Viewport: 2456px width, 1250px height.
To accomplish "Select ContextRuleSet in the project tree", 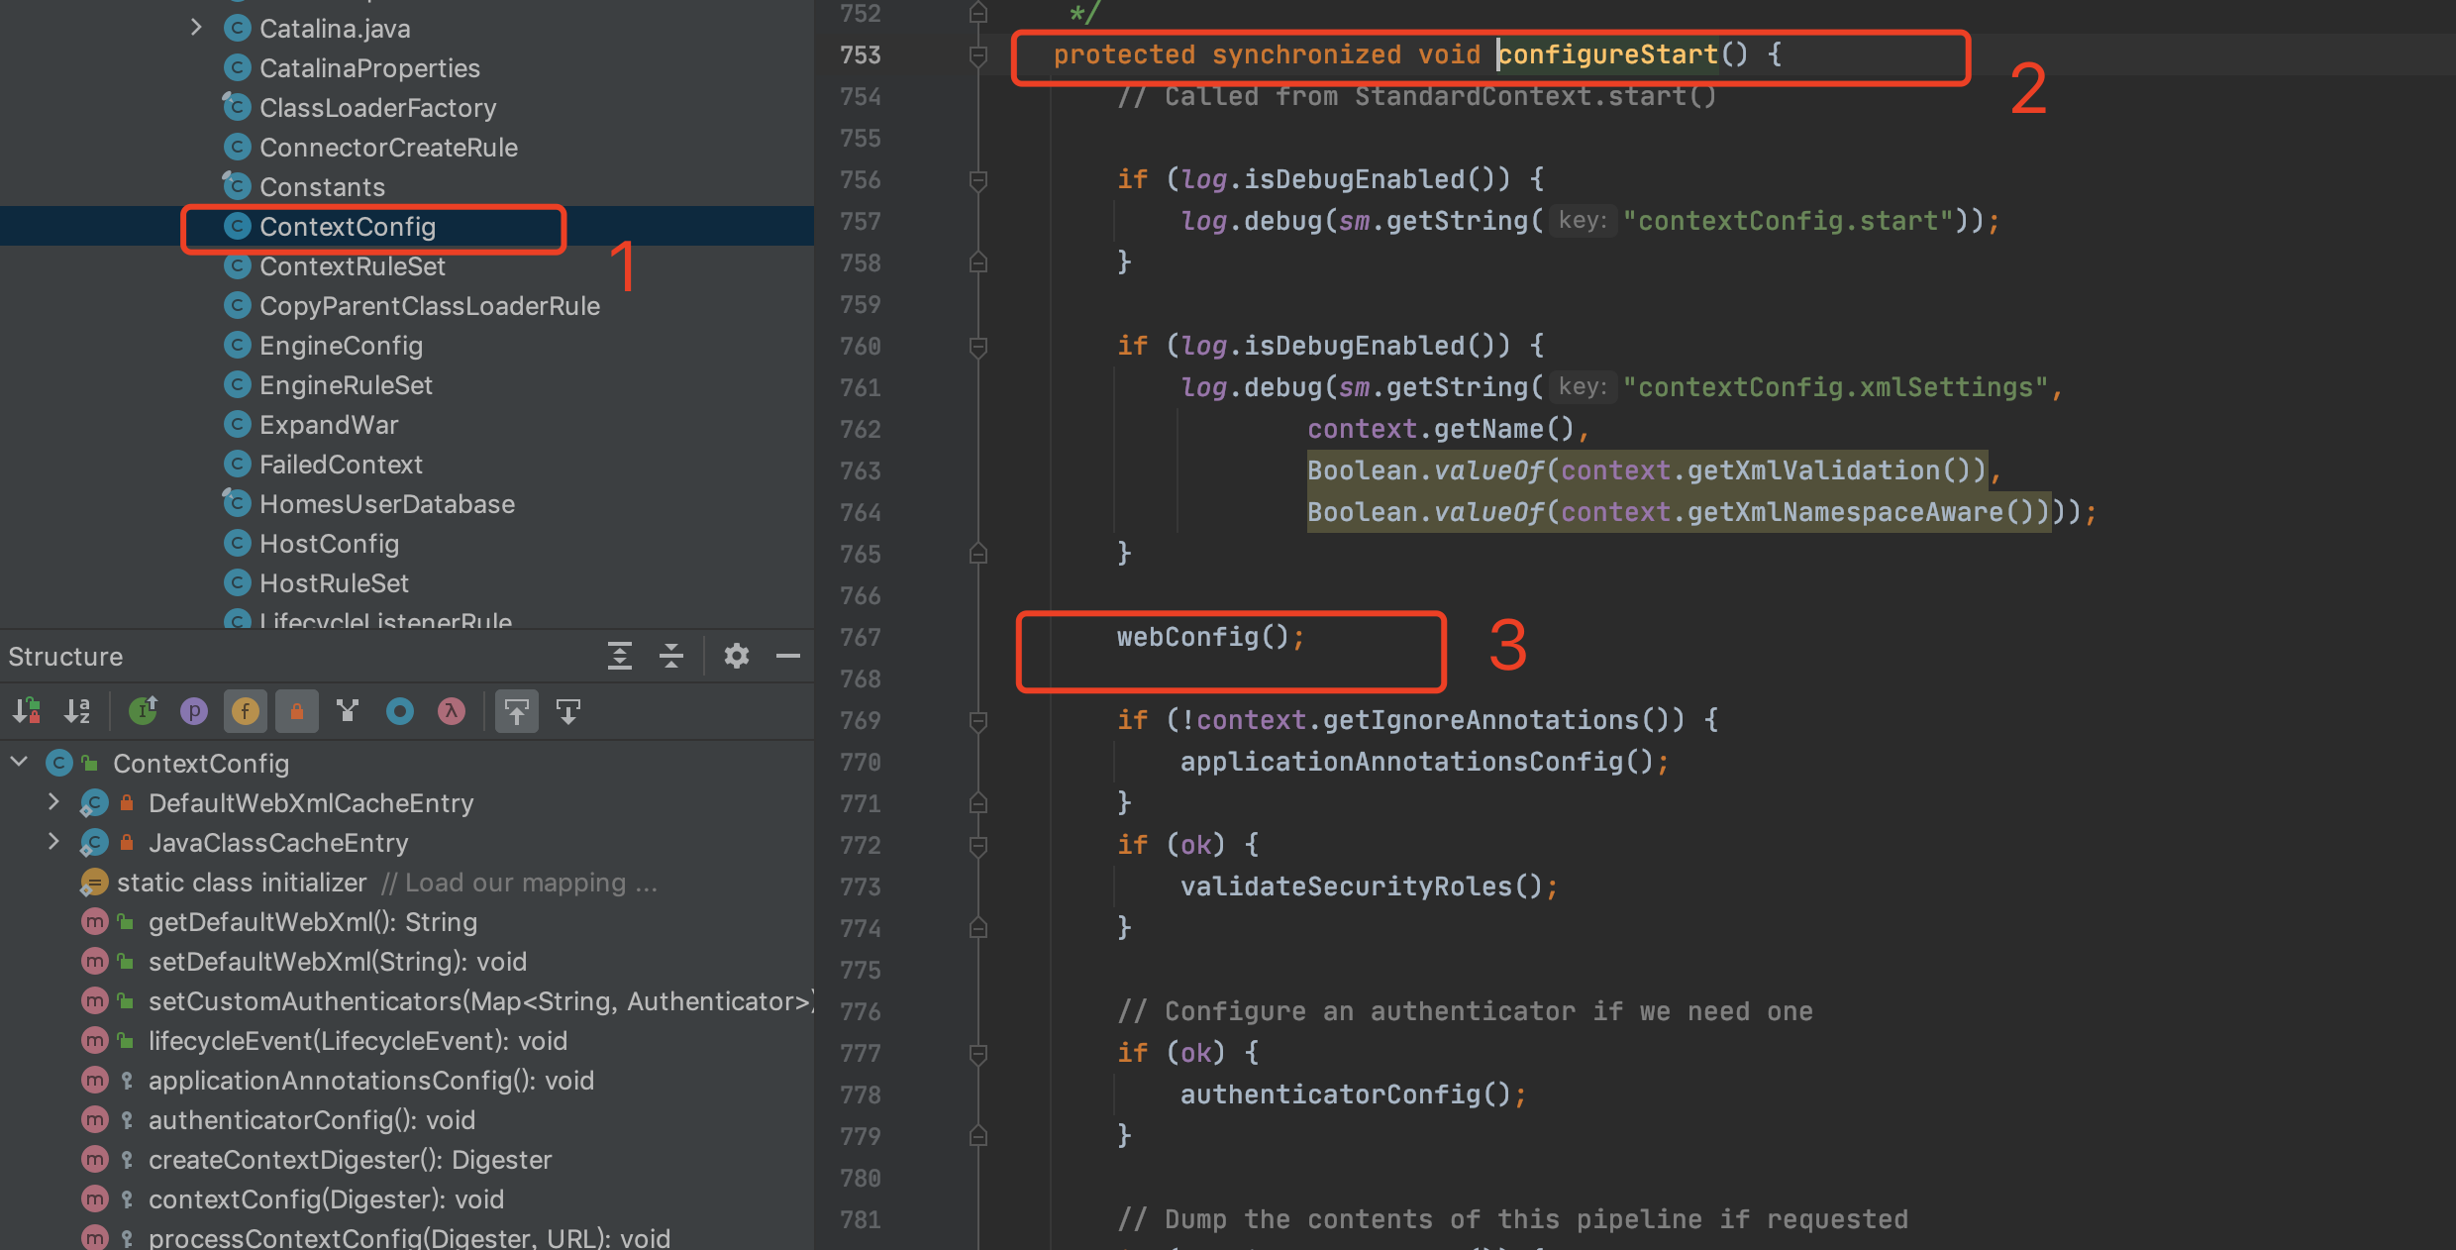I will pyautogui.click(x=352, y=266).
